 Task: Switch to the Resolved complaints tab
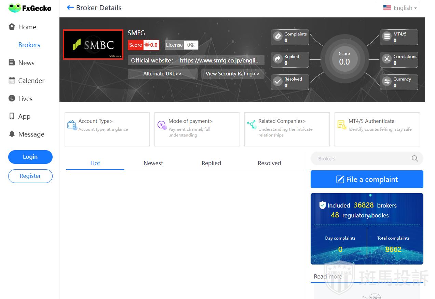[x=269, y=163]
